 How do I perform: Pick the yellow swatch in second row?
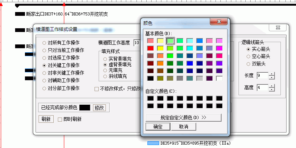click(160, 48)
